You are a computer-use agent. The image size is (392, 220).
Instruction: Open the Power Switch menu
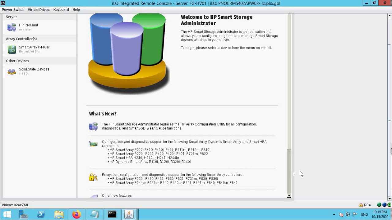(13, 9)
